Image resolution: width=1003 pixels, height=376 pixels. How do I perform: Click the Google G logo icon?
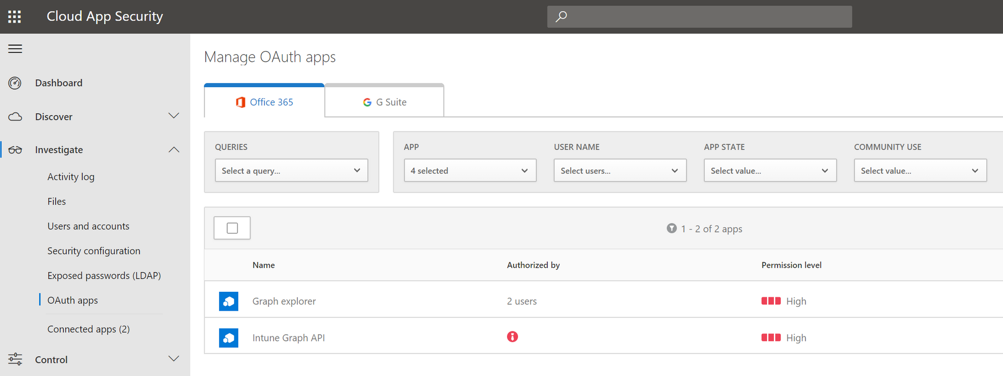tap(367, 102)
